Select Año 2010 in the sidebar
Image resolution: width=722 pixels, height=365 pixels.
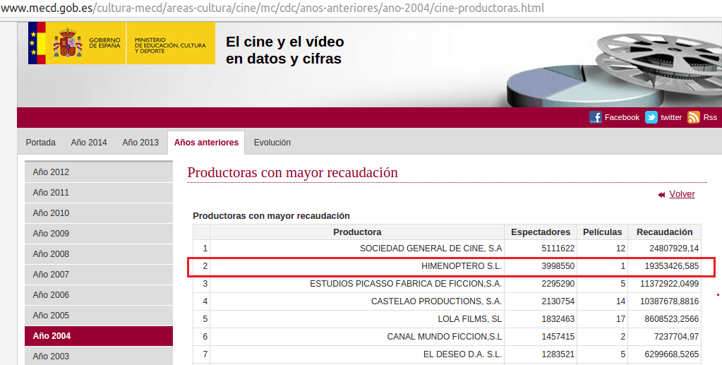(51, 213)
